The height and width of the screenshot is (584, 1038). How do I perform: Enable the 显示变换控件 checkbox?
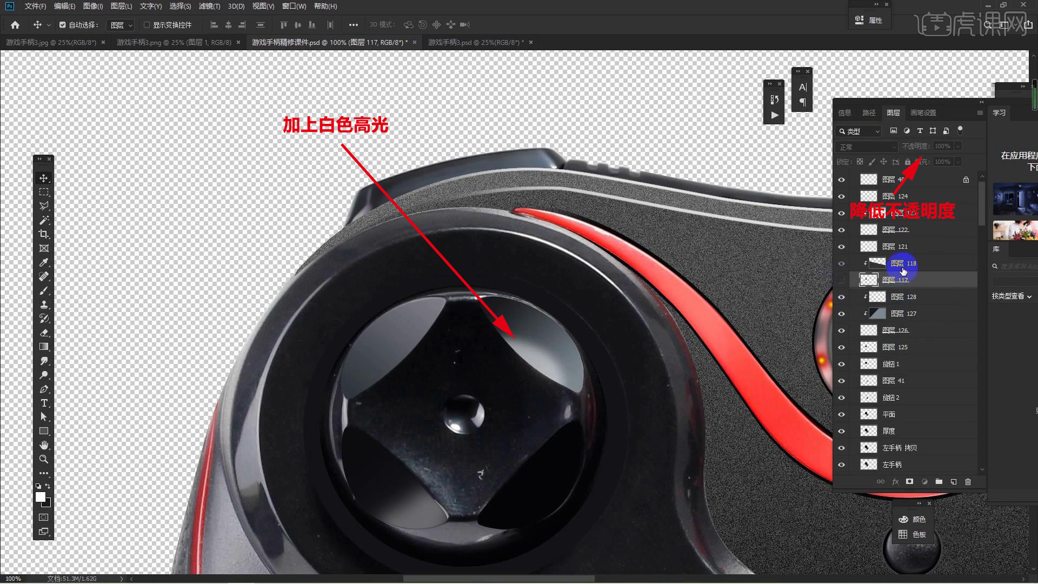point(147,25)
